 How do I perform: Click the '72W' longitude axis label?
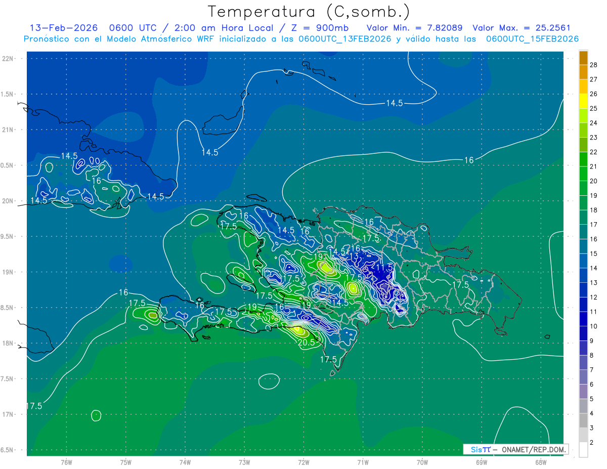tap(303, 462)
